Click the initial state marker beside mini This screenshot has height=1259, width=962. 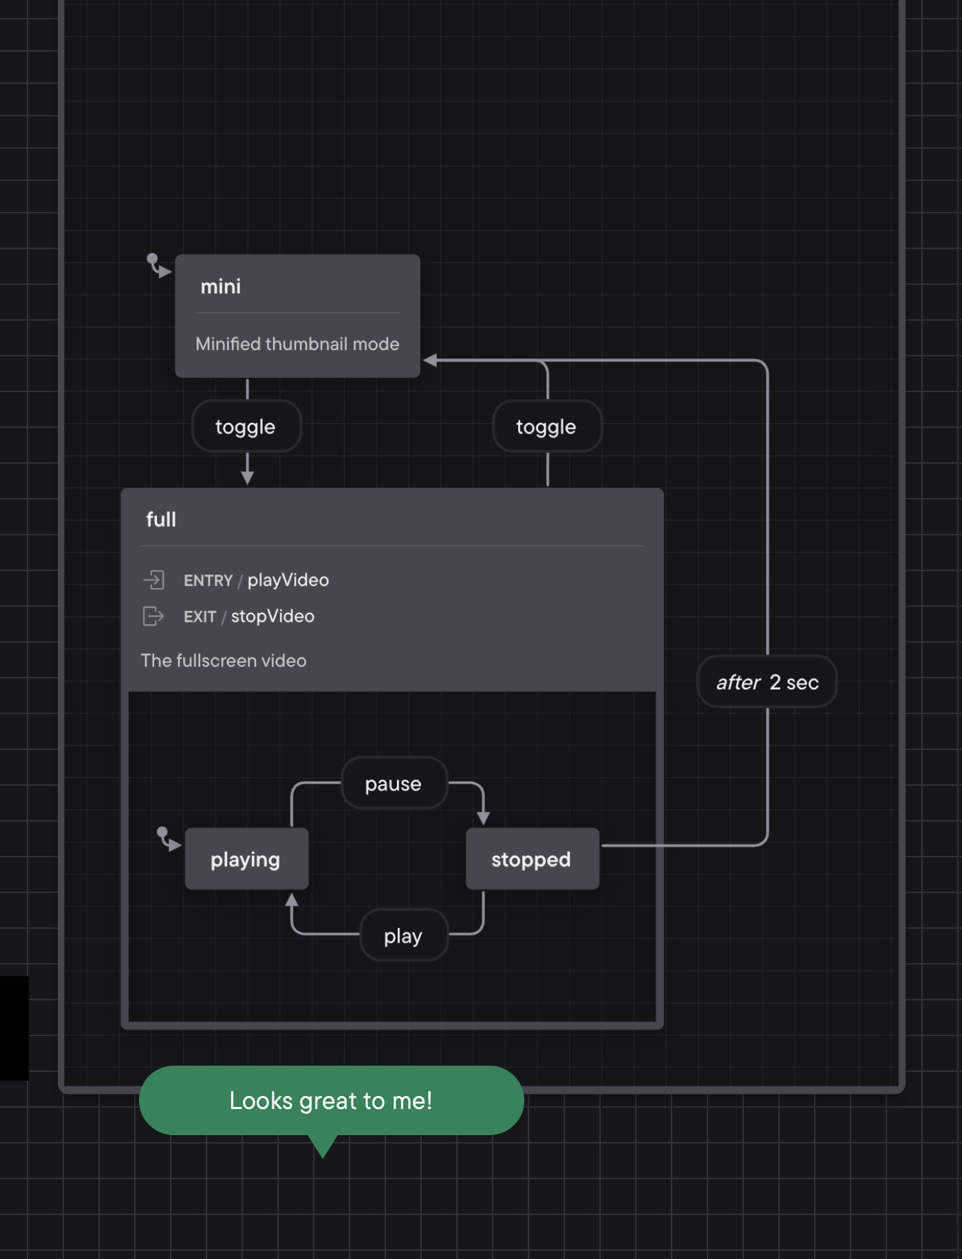coord(158,266)
